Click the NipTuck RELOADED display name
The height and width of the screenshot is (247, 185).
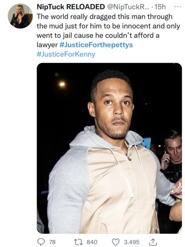click(70, 7)
